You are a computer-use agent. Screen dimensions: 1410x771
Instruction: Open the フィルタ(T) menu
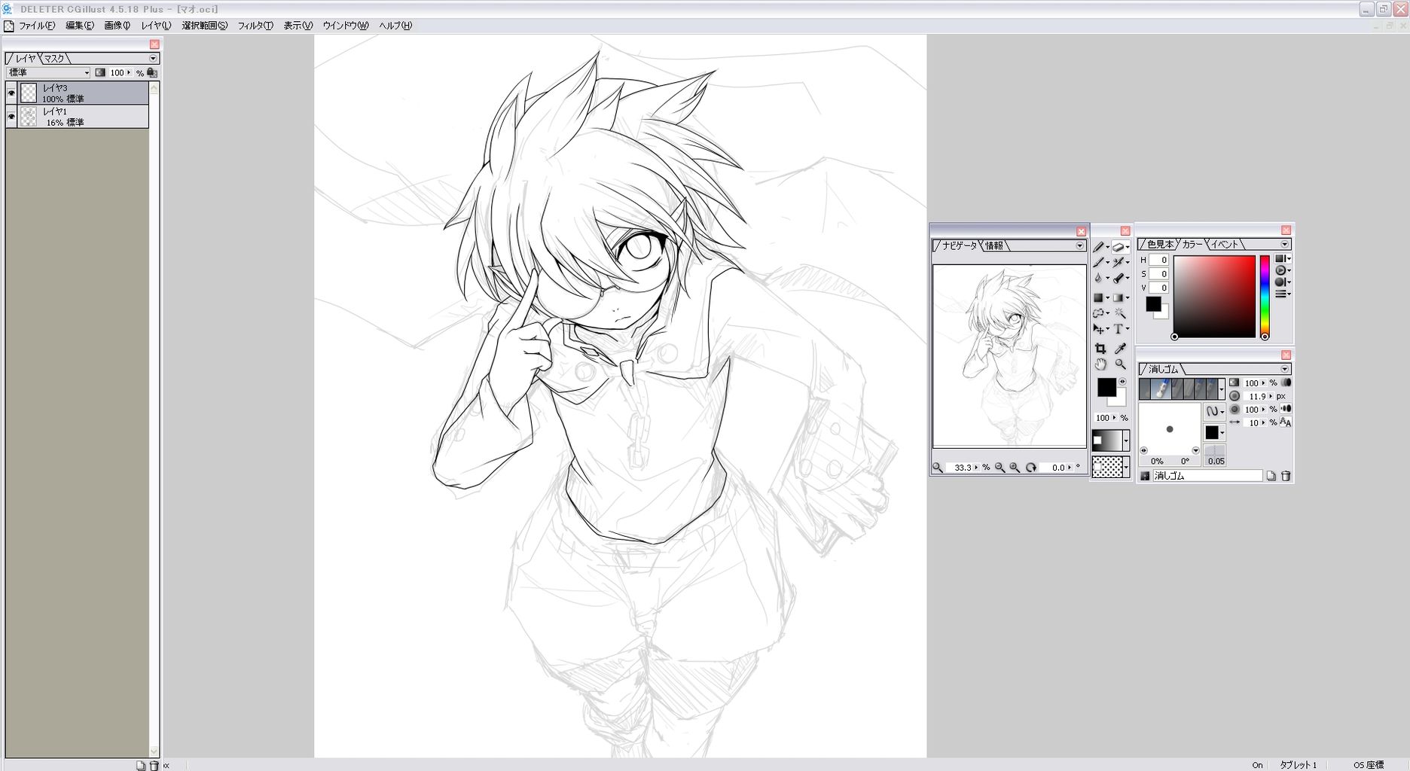(x=255, y=26)
